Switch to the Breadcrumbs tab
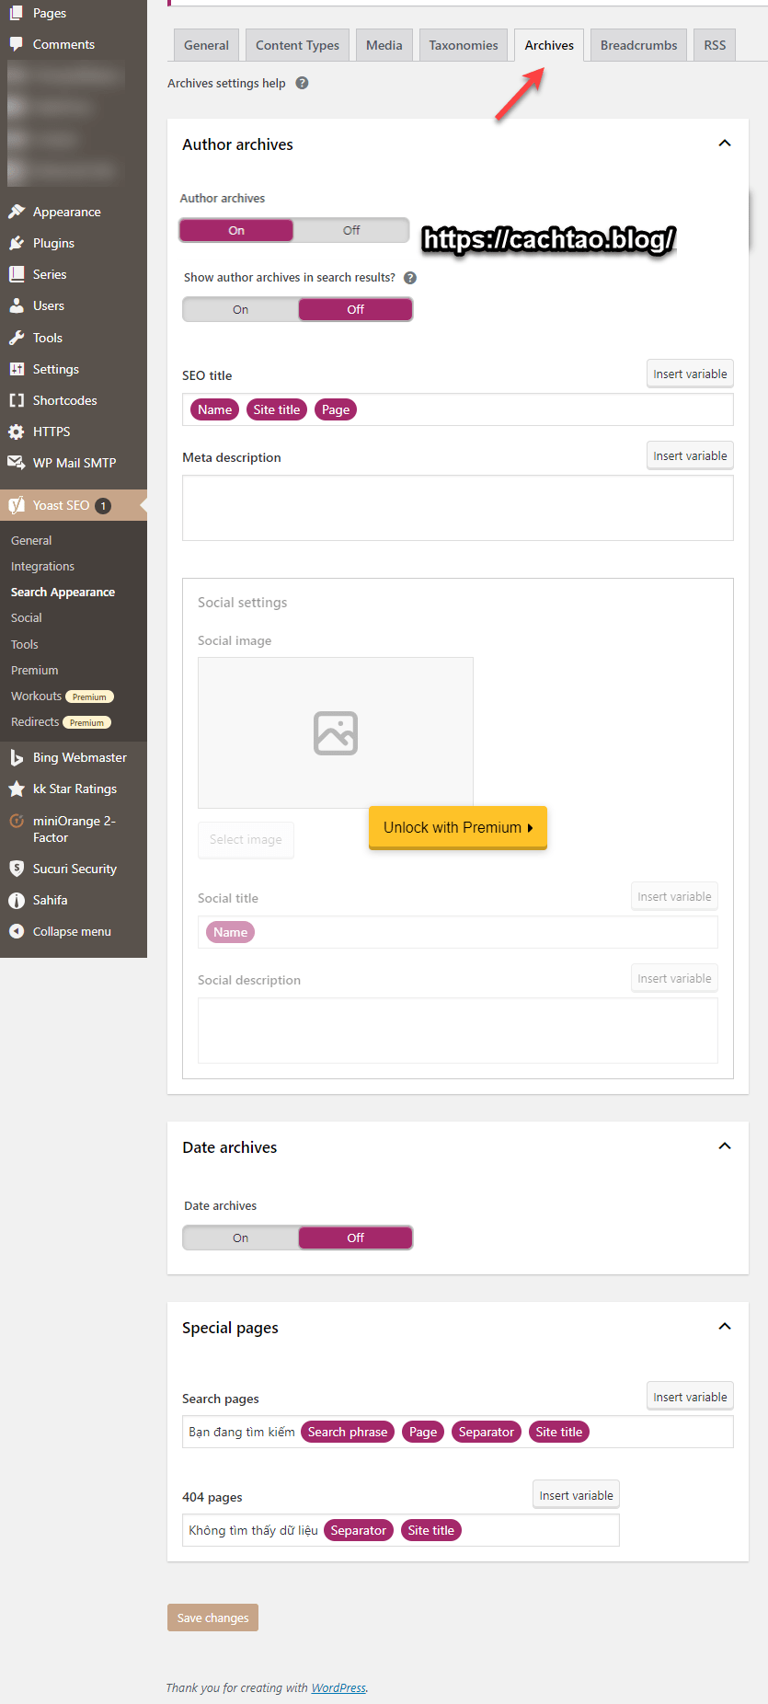Viewport: 768px width, 1704px height. pyautogui.click(x=638, y=45)
